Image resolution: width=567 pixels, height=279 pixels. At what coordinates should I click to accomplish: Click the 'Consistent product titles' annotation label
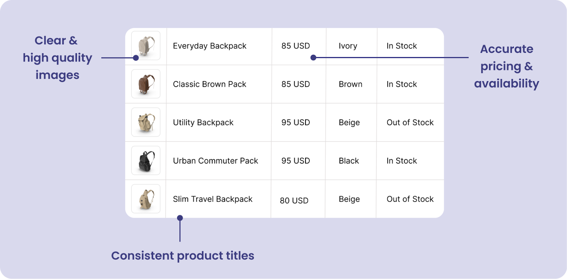183,256
